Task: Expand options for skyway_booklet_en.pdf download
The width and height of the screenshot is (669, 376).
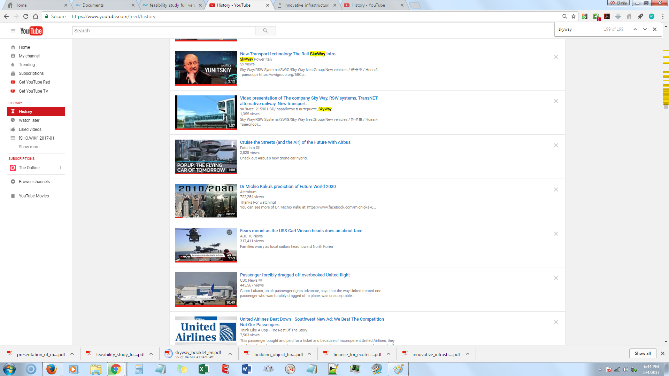Action: click(x=230, y=354)
